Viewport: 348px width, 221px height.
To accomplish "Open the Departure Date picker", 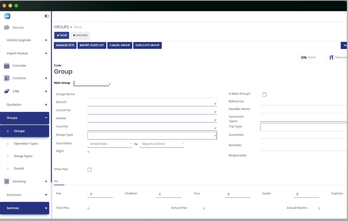I will [x=162, y=144].
